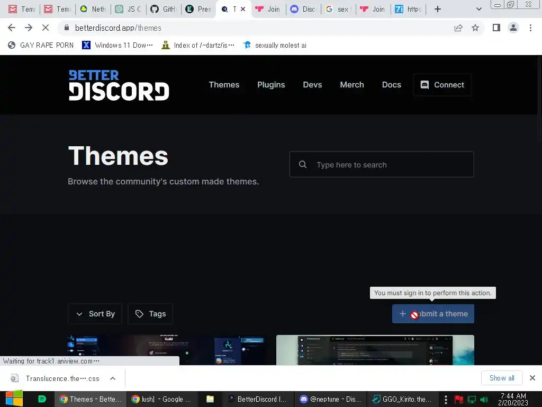
Task: Open the browser side panel icon
Action: pos(496,28)
